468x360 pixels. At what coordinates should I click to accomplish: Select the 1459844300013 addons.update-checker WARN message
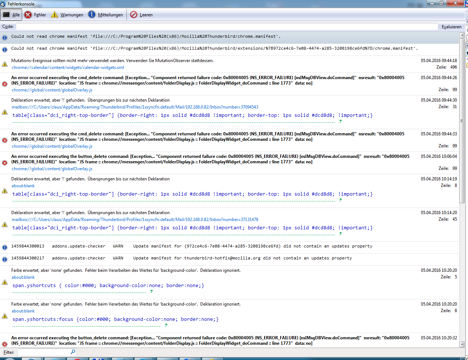(x=191, y=246)
